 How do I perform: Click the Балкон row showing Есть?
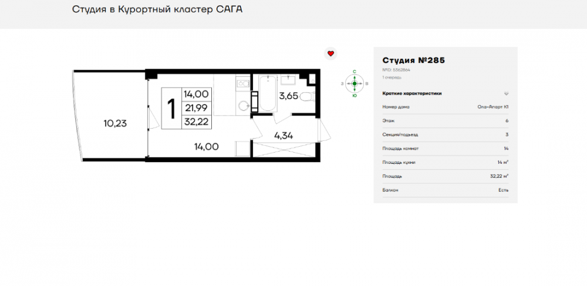click(445, 190)
